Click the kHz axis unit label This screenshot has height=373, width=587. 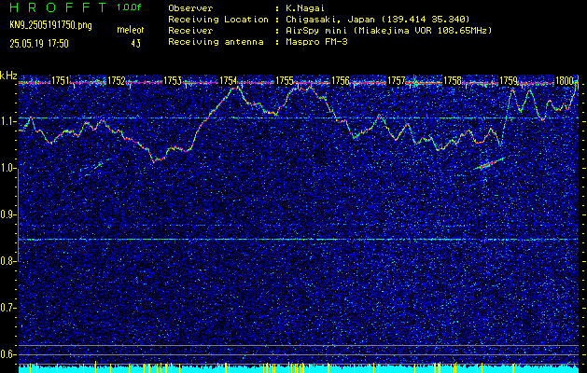pos(8,76)
